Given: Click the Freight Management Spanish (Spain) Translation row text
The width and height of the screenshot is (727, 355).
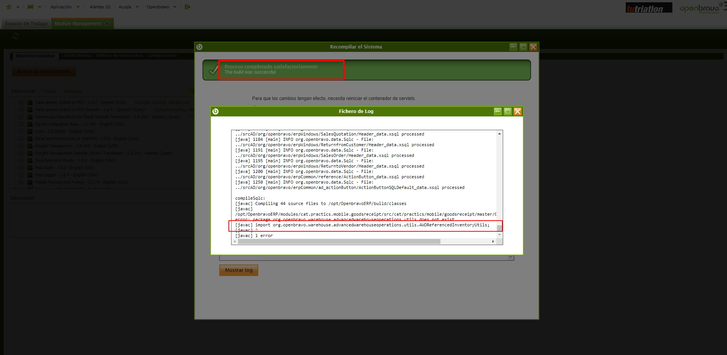Looking at the screenshot, I should pos(104,153).
